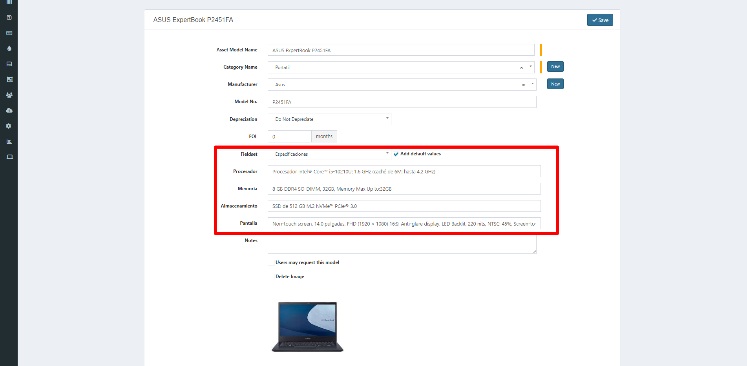This screenshot has width=747, height=366.
Task: Select the Consumables droplet sidebar icon
Action: (9, 48)
